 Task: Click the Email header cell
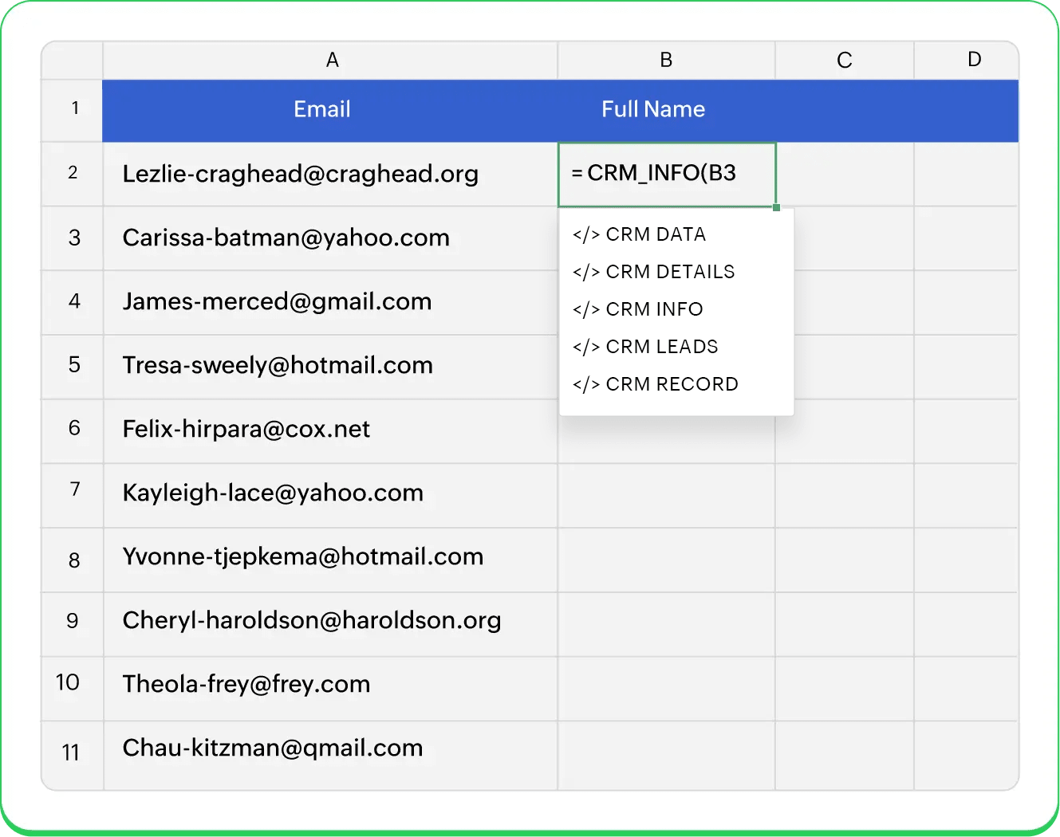point(321,109)
